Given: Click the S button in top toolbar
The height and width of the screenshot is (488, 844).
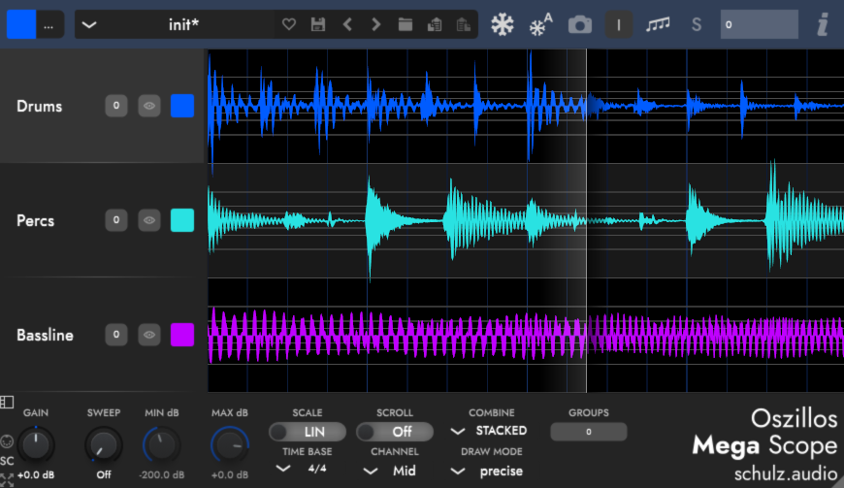Looking at the screenshot, I should [696, 25].
